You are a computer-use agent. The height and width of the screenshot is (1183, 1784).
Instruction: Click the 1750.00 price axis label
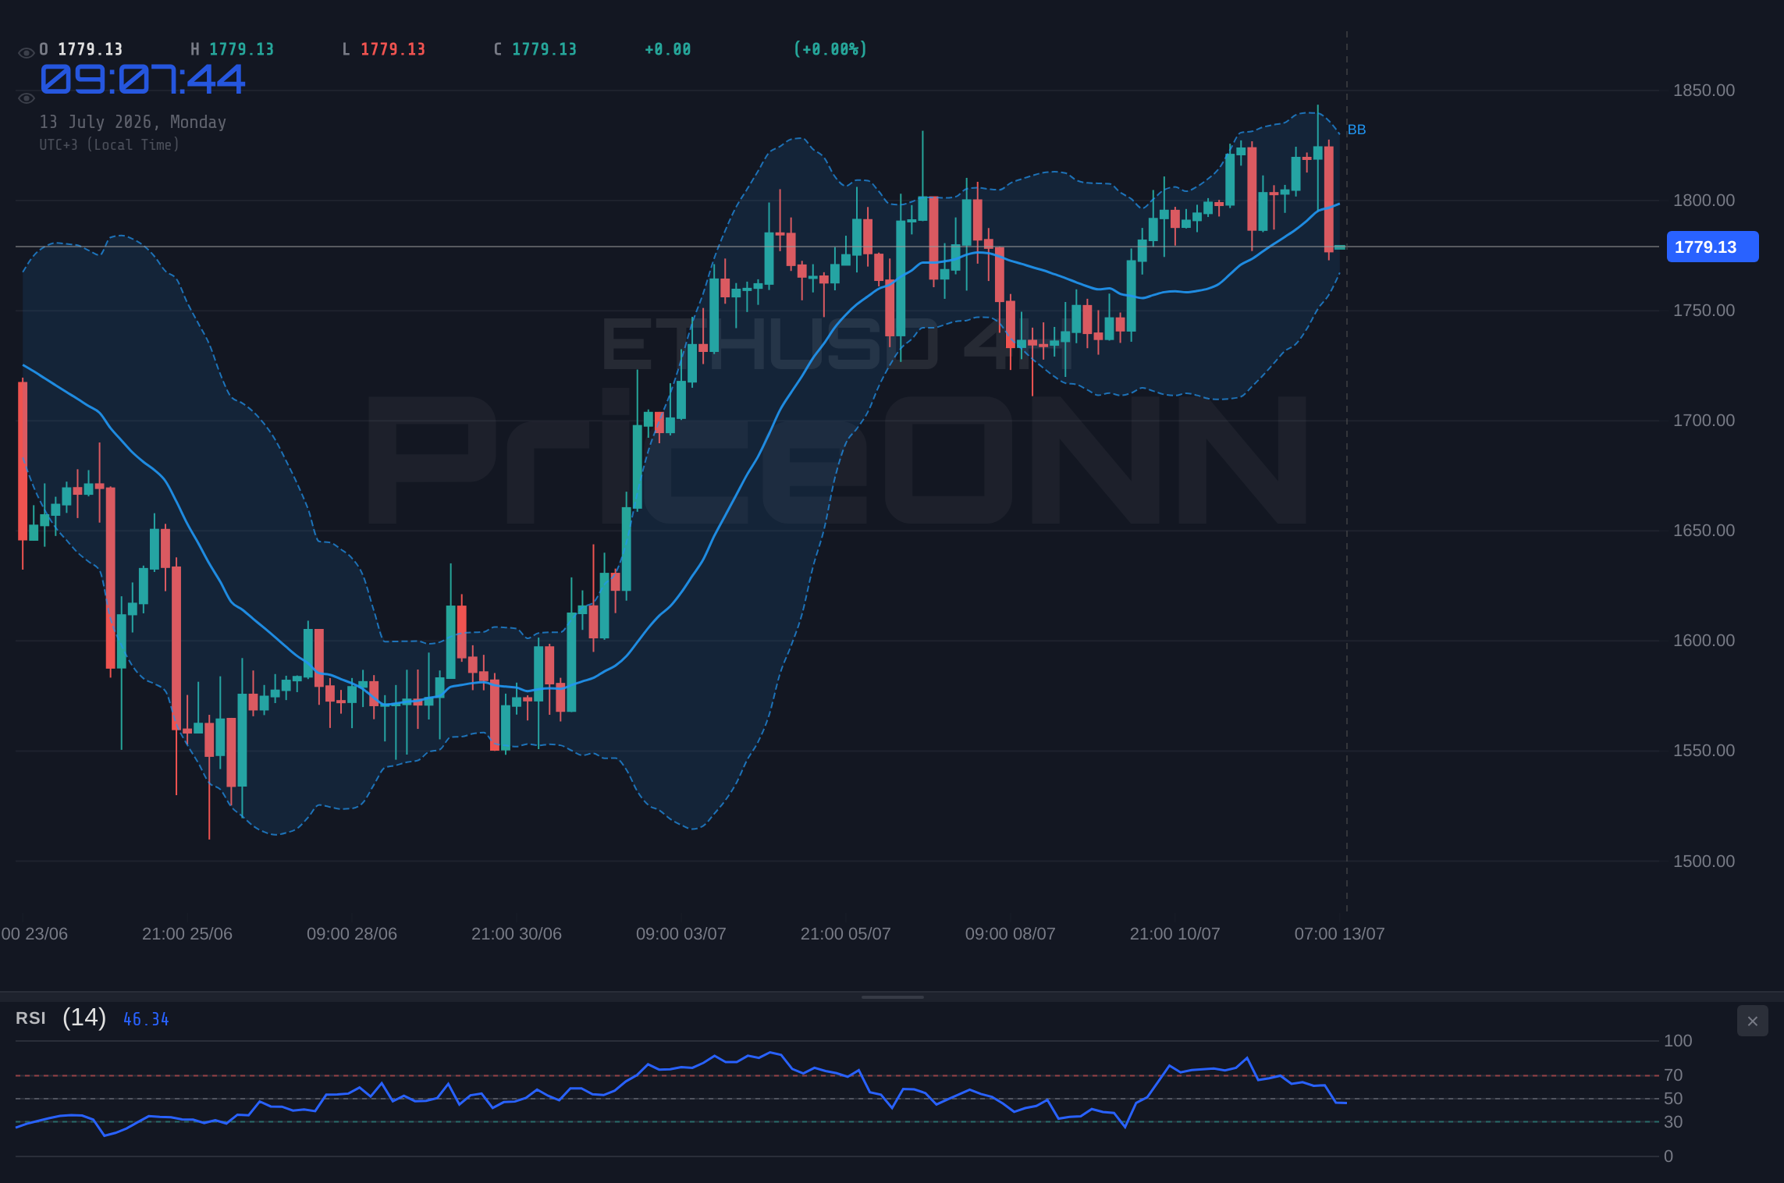(1704, 311)
